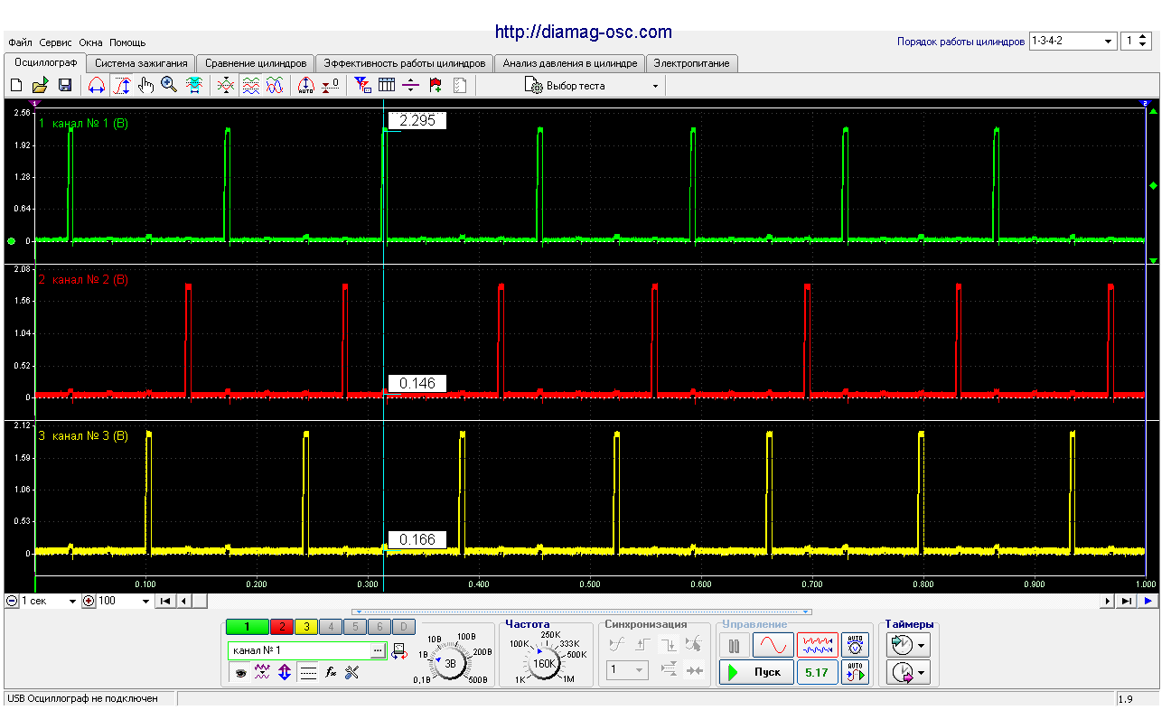The height and width of the screenshot is (710, 1171).
Task: Open the Сервис menu
Action: (56, 42)
